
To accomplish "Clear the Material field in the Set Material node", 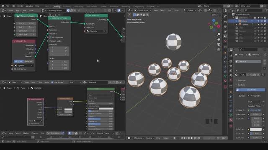I will pos(104,31).
